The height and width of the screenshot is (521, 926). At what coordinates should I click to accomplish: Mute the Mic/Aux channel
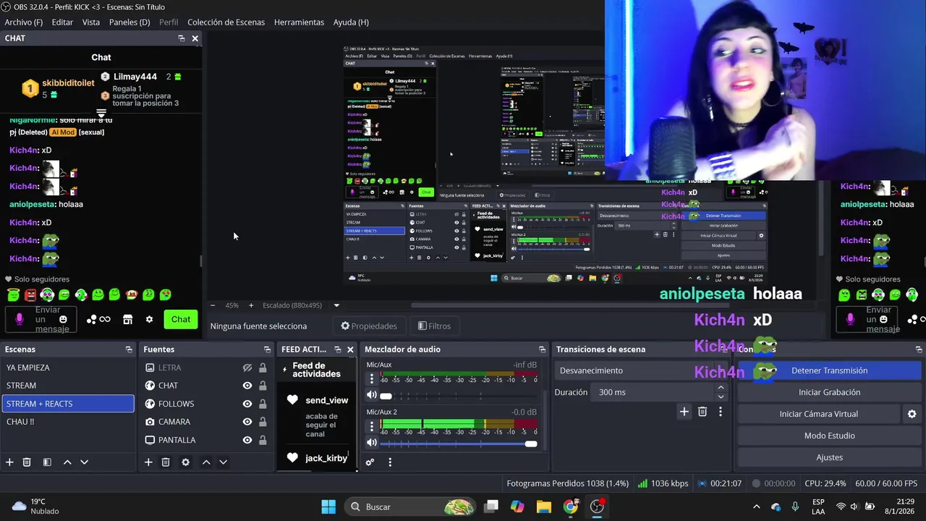(x=372, y=395)
